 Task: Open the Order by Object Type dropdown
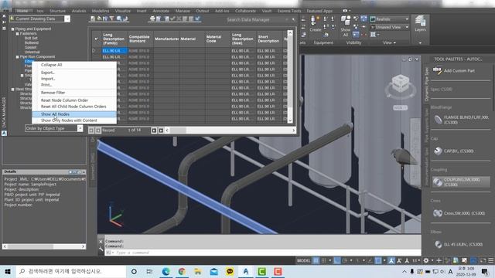click(x=80, y=128)
